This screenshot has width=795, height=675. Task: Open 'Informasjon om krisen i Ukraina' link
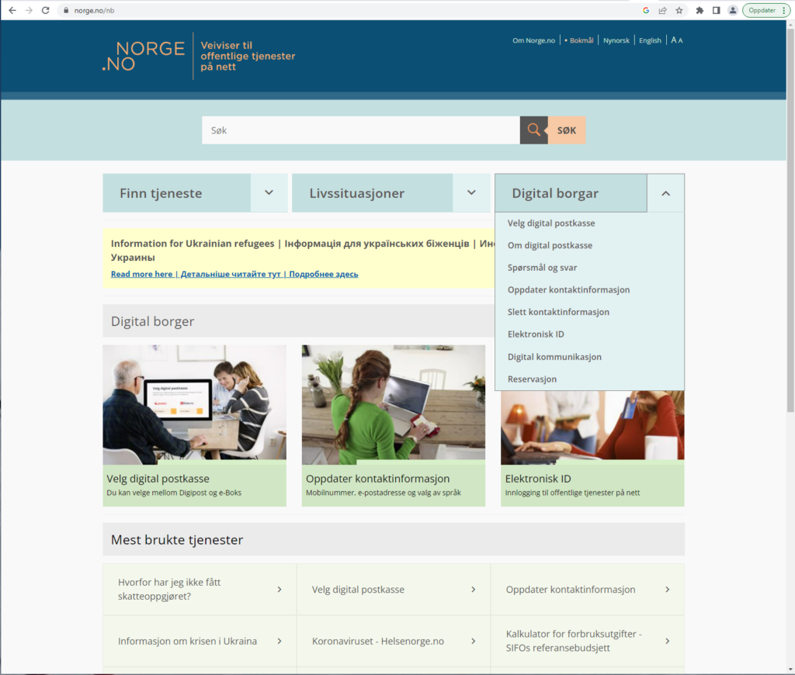pyautogui.click(x=187, y=642)
